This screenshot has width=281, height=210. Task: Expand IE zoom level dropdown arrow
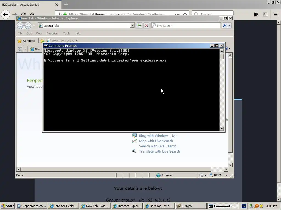[x=226, y=175]
